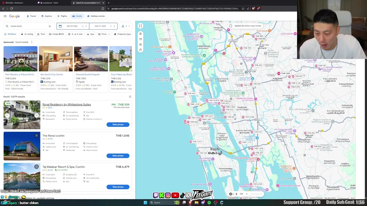The width and height of the screenshot is (367, 206).
Task: Switch to the Holiday rentals tab
Action: click(96, 16)
